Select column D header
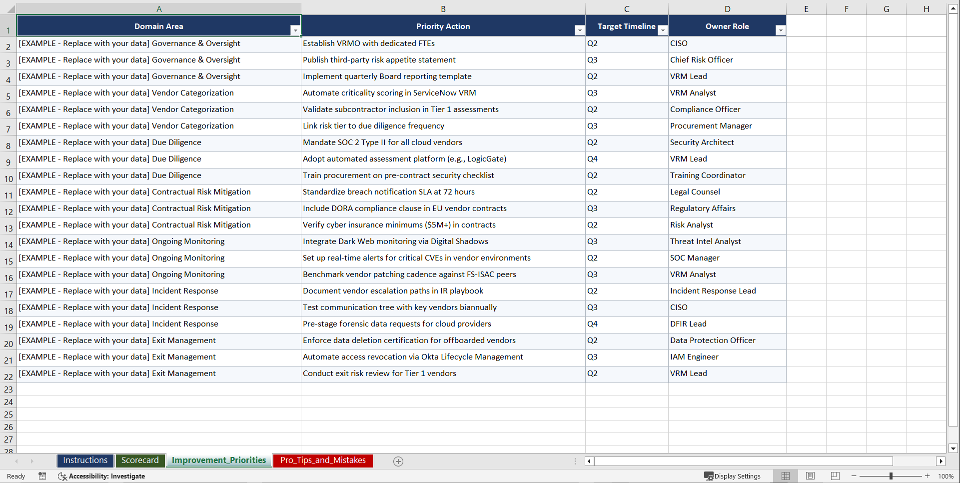Screen dimensions: 960x483 click(728, 8)
